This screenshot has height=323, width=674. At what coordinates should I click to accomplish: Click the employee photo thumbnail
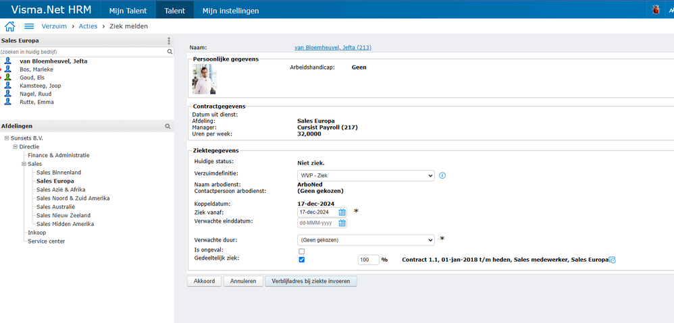(204, 79)
